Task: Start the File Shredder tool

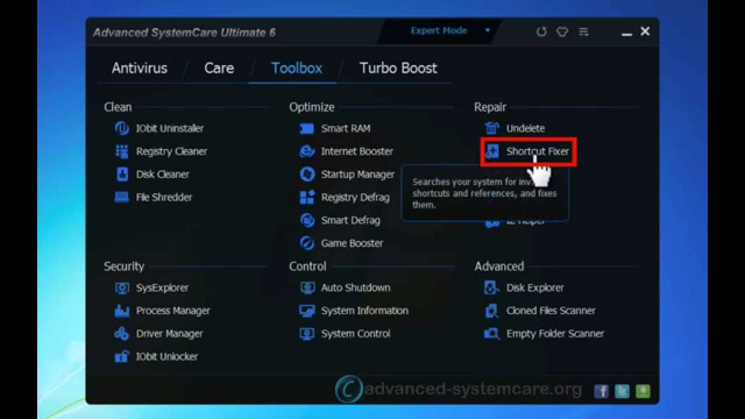Action: [x=153, y=197]
